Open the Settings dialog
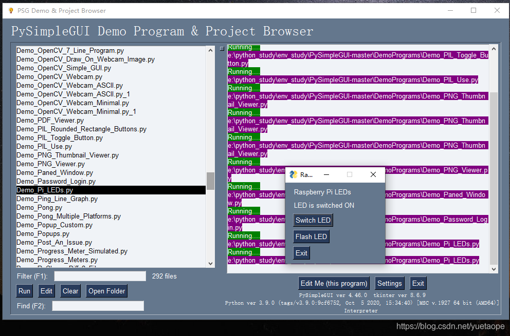Screen dimensions: 510x336 [389, 283]
